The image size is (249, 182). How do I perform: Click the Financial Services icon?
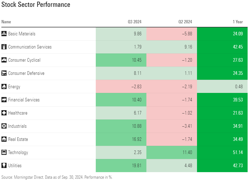(x=4, y=100)
